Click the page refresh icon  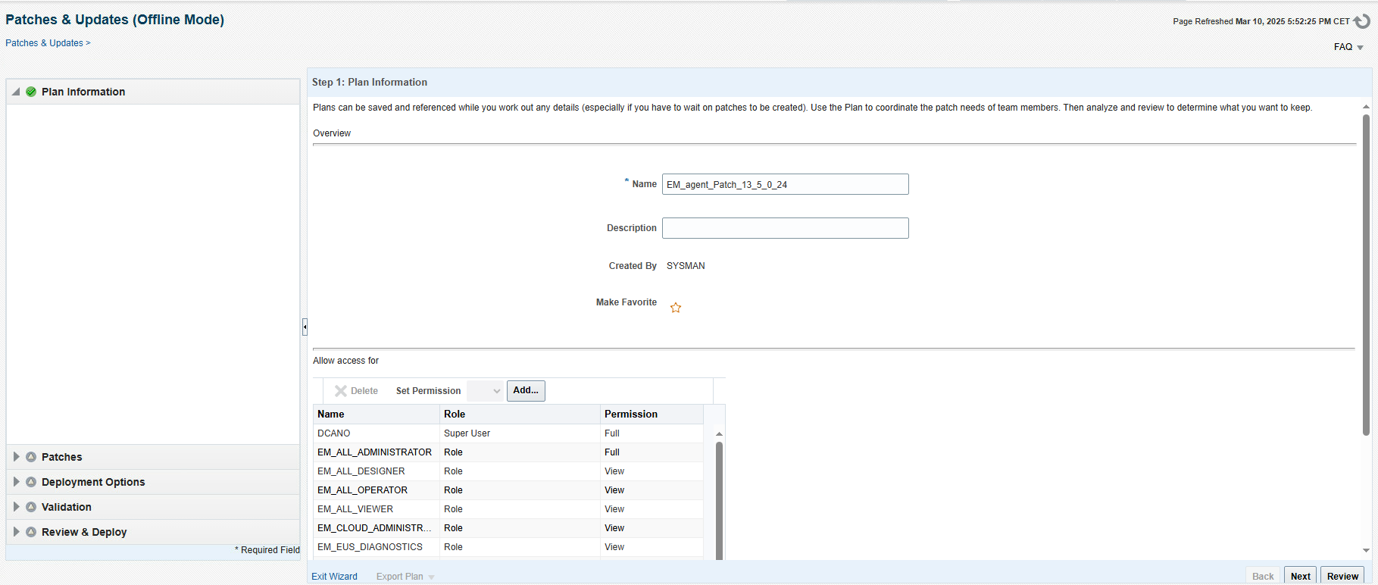click(1362, 21)
